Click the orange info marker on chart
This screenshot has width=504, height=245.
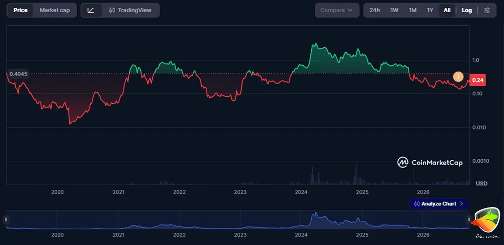tap(458, 76)
